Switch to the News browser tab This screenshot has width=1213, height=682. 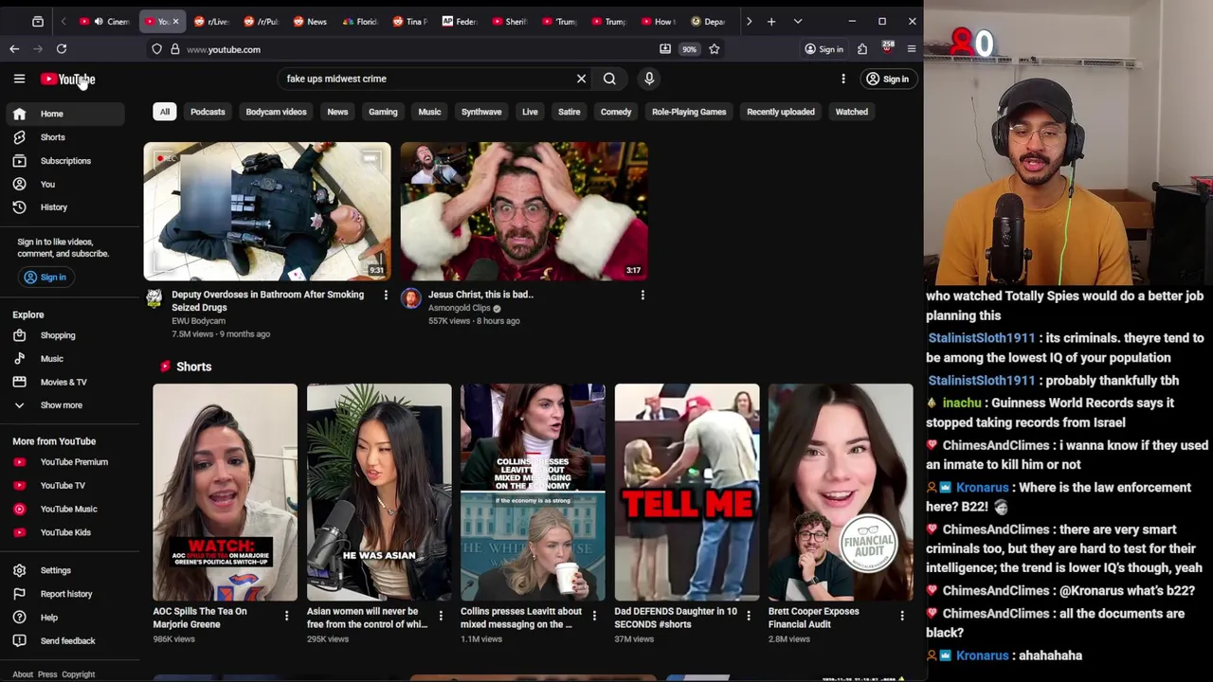click(311, 21)
